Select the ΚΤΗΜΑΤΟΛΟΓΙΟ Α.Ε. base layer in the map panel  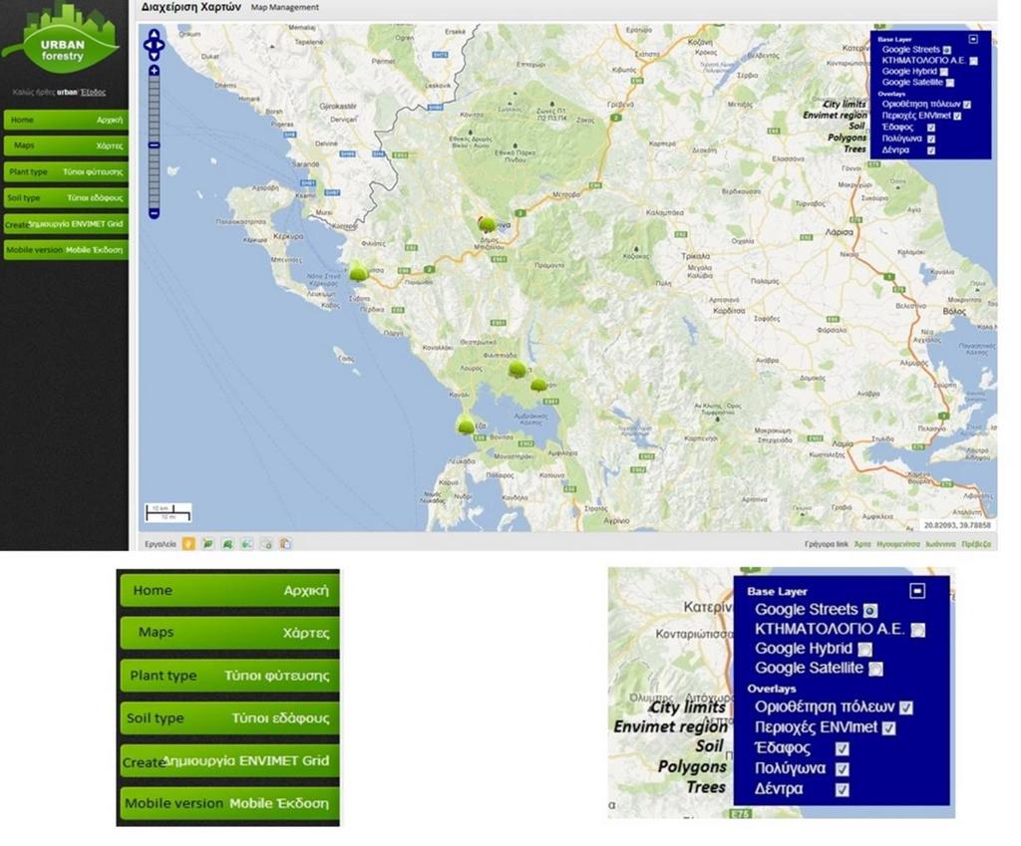(973, 61)
